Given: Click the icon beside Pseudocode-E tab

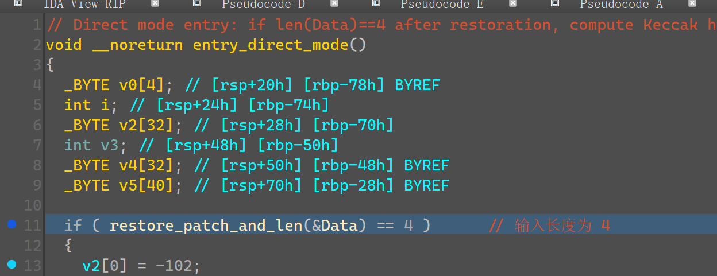Looking at the screenshot, I should [376, 3].
